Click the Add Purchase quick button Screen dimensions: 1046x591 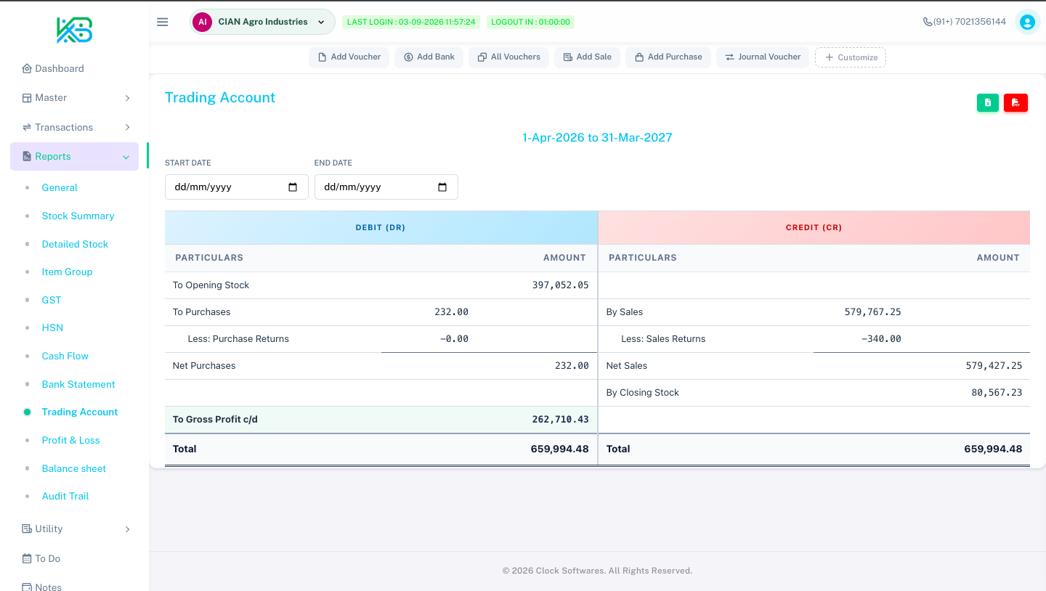pos(668,57)
